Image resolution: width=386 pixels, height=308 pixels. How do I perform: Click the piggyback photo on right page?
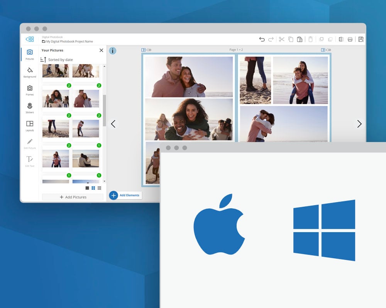pyautogui.click(x=300, y=80)
